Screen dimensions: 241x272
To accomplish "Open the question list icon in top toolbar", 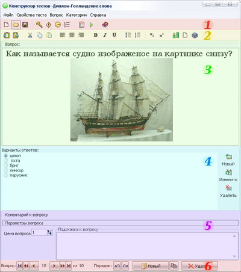I will click(67, 25).
